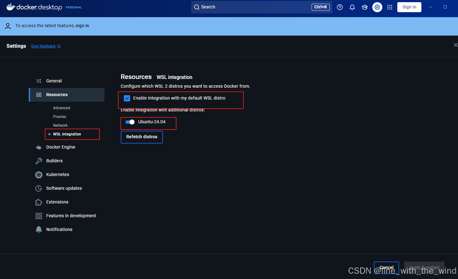Viewport: 458px width, 279px height.
Task: Click the Docker Desktop whale logo
Action: [x=11, y=7]
